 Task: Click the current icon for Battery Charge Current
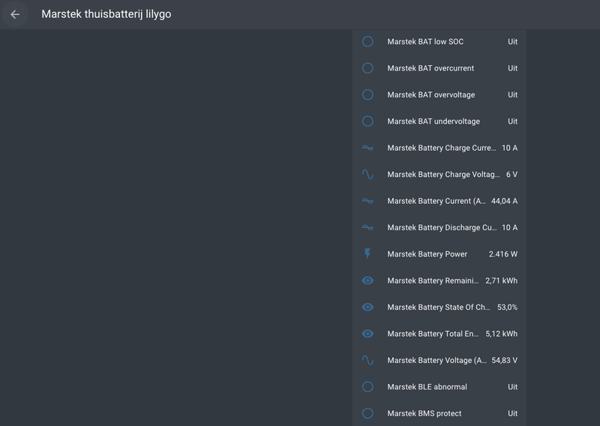367,148
